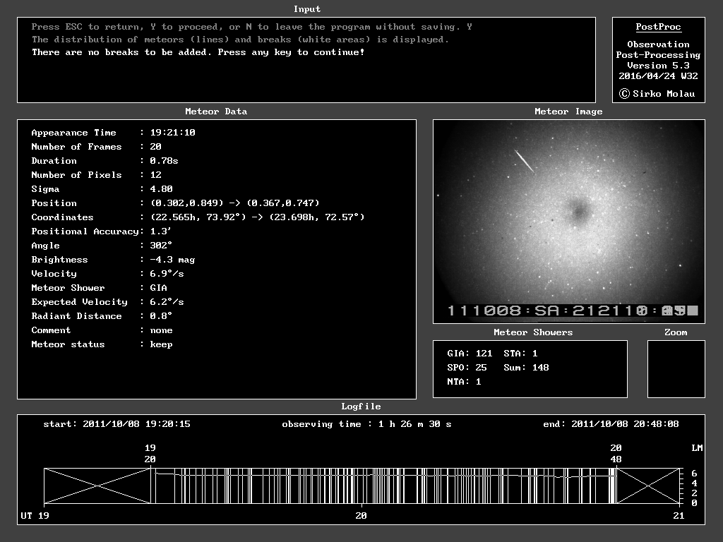Click the timestamp overlay on the meteor image

tap(572, 311)
